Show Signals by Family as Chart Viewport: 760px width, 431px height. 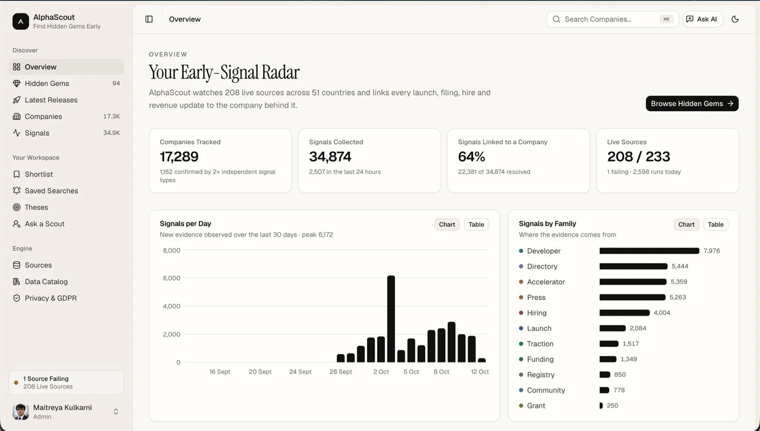click(x=686, y=225)
